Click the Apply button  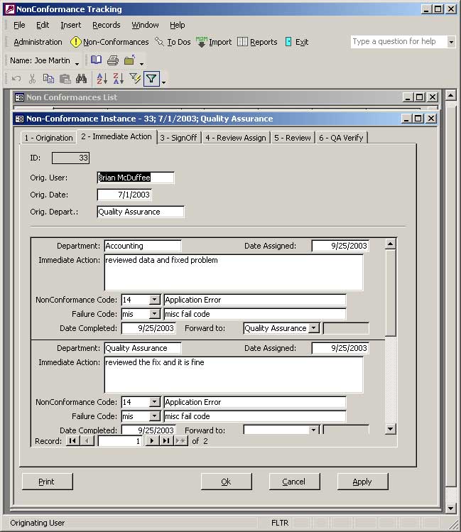click(362, 482)
